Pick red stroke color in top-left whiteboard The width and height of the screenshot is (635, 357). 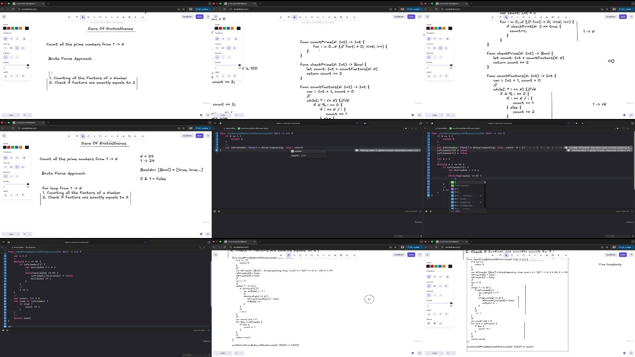[x=9, y=28]
